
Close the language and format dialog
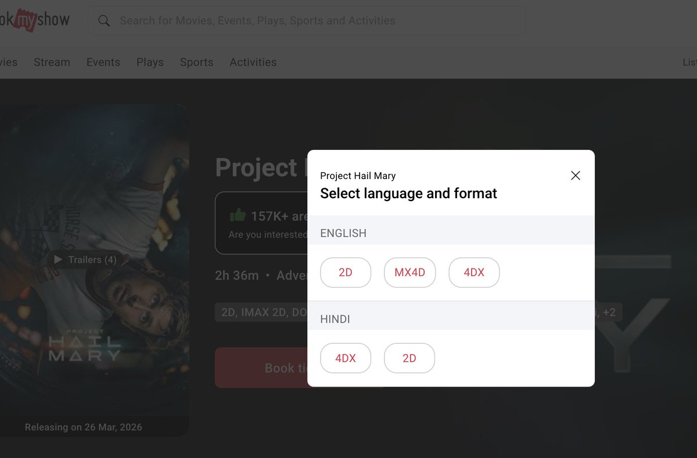[x=575, y=176]
